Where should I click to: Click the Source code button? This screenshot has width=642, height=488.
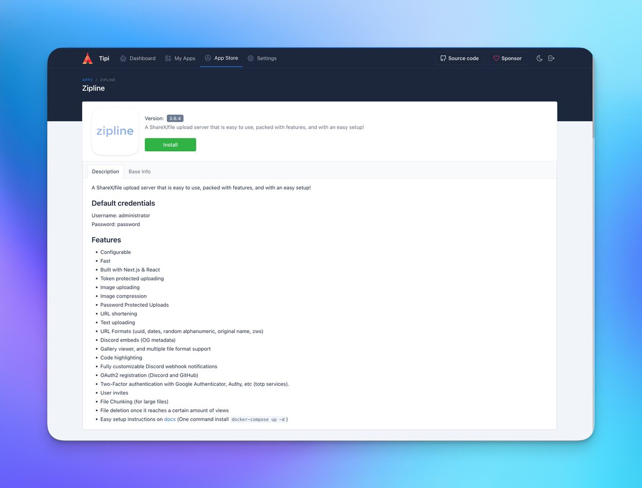[460, 58]
